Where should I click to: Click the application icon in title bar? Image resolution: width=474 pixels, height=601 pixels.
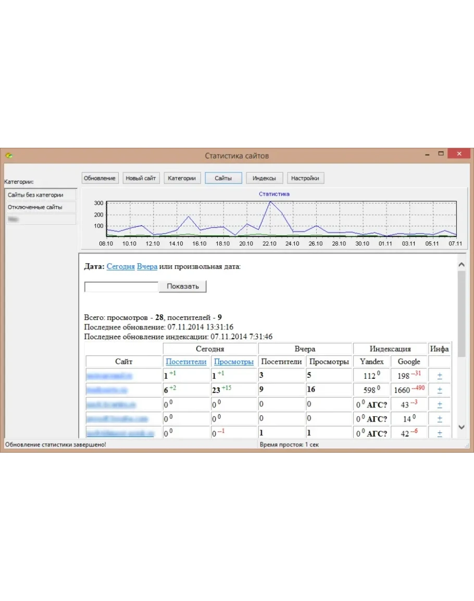(9, 155)
